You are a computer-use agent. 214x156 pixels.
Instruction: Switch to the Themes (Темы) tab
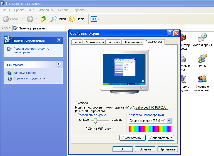coord(77,42)
